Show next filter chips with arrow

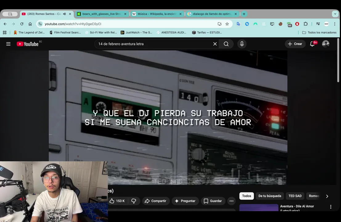pos(327,196)
